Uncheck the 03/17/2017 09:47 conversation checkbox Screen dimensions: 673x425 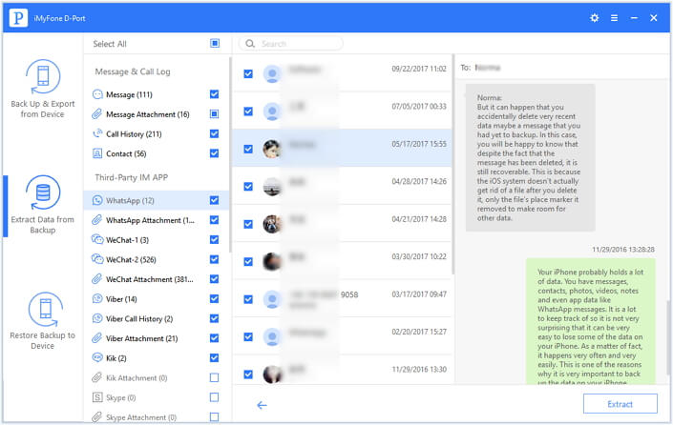(248, 299)
